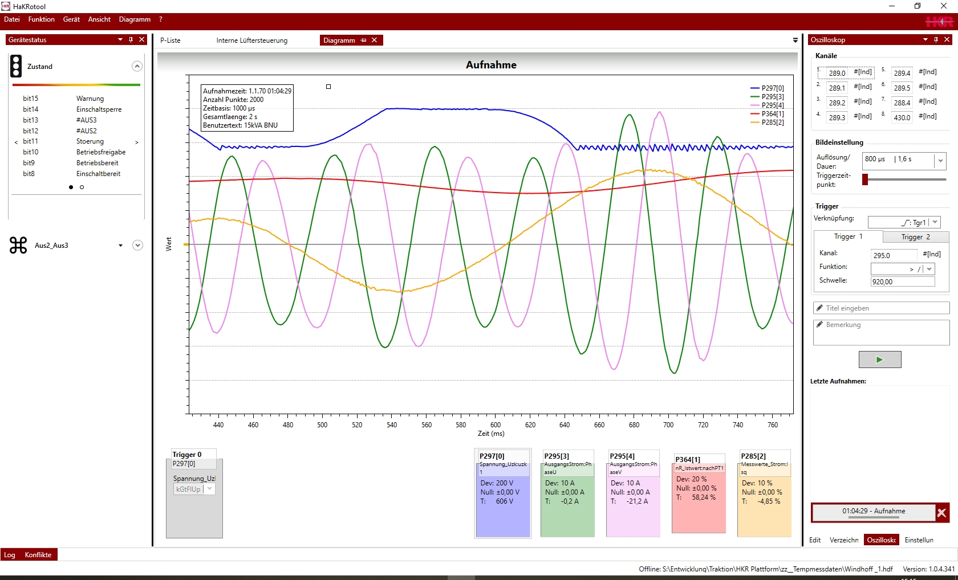Screen dimensions: 958x580
Task: Switch to Interne Lüftersteuerung tab
Action: (251, 40)
